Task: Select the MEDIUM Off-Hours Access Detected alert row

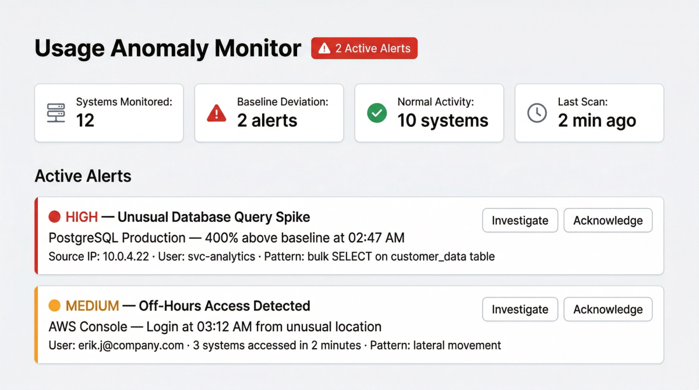Action: 262,325
